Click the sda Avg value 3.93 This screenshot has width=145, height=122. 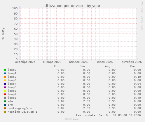click(112, 101)
